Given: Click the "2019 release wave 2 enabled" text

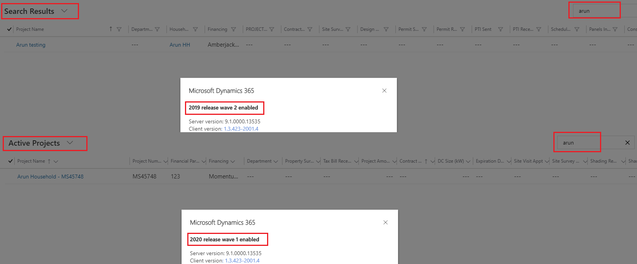Looking at the screenshot, I should coord(223,108).
